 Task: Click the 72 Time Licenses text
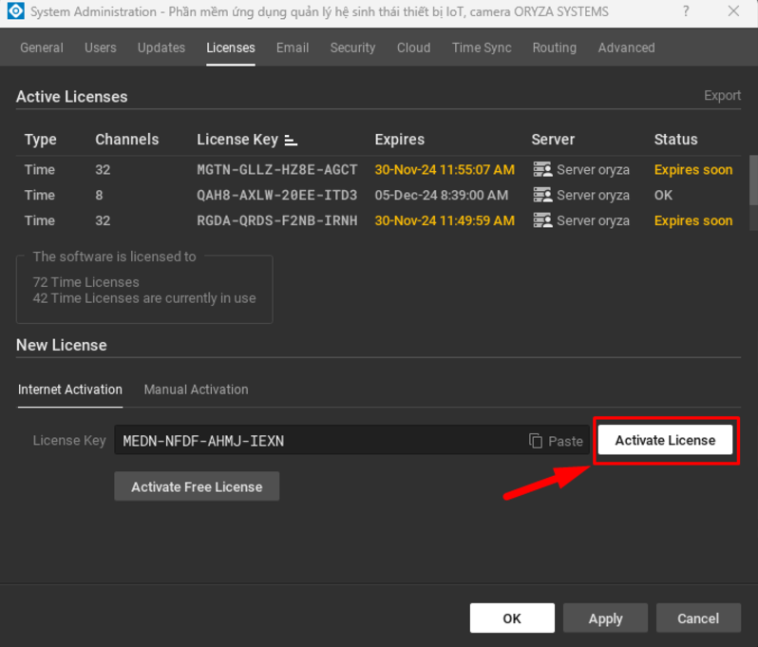tap(86, 282)
